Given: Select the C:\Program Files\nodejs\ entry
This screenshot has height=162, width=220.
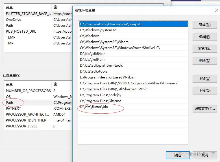Looking at the screenshot, I should click(x=133, y=95).
